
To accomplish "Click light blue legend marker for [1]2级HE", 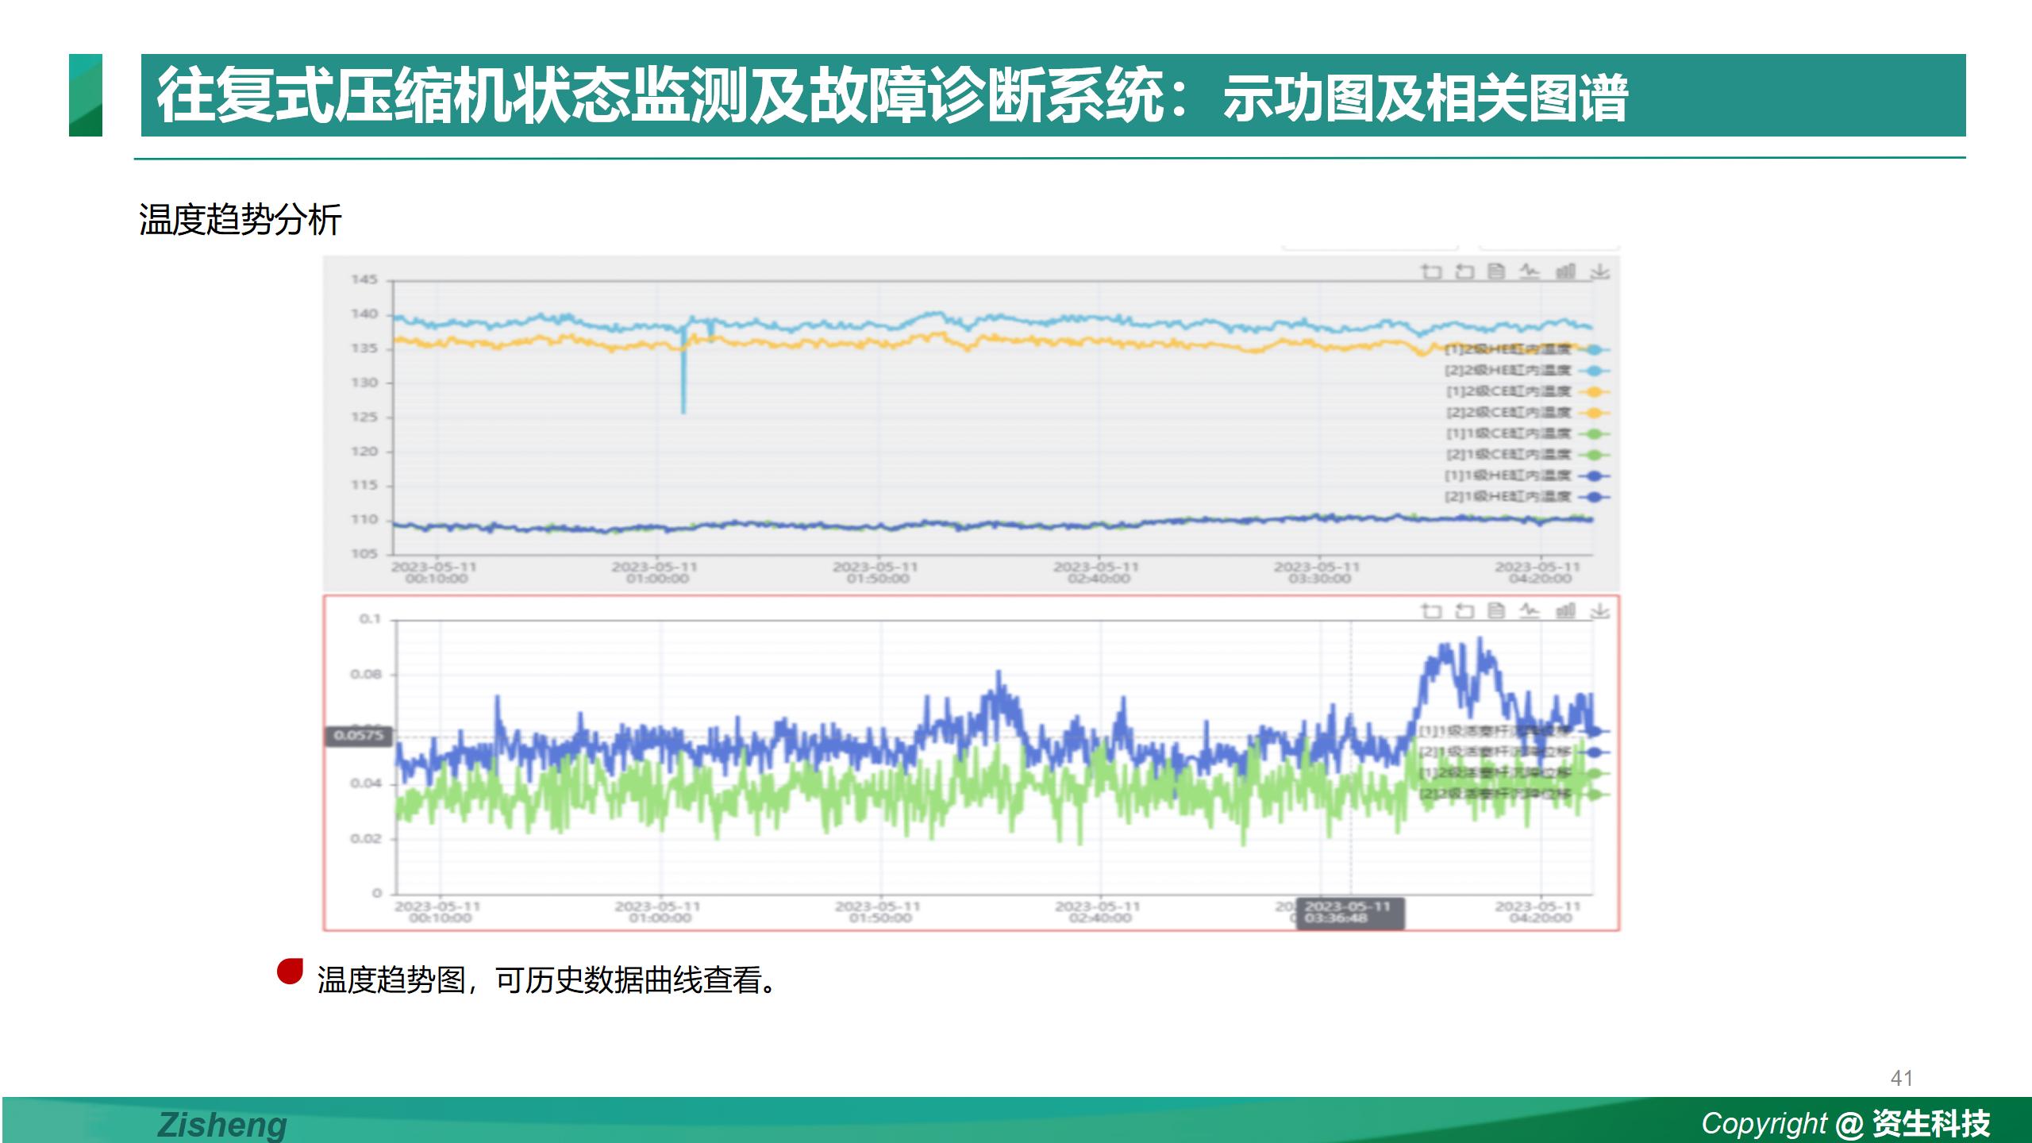I will point(1594,349).
